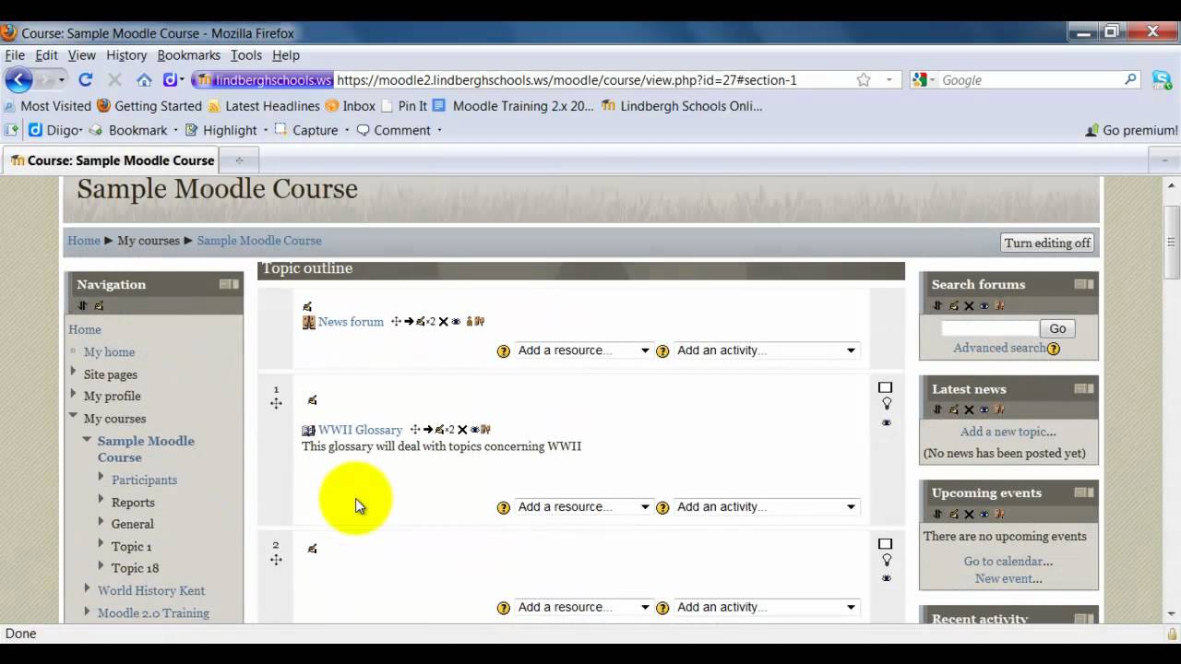Screen dimensions: 1181x664
Task: Open Add a resource dropdown in News forum section
Action: [x=583, y=350]
